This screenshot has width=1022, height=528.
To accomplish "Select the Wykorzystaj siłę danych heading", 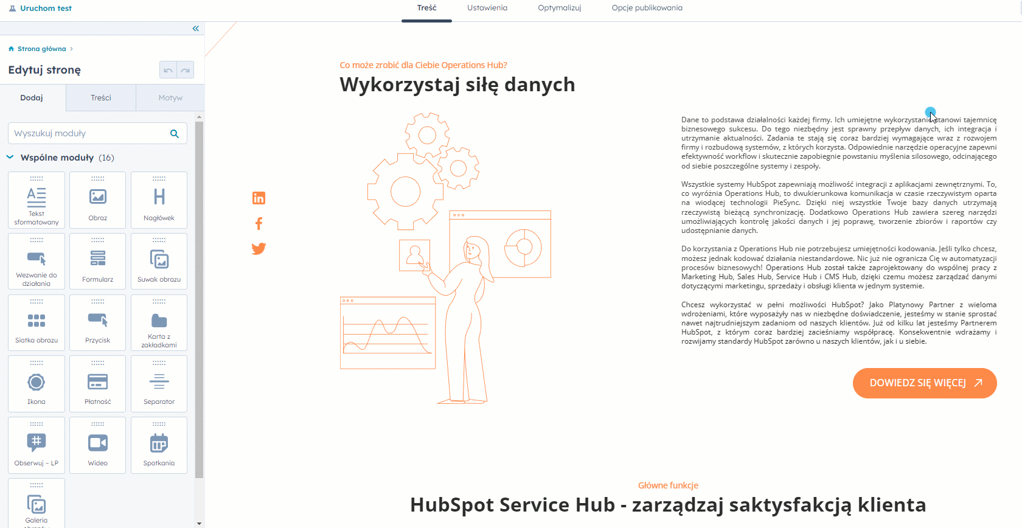I will tap(457, 85).
